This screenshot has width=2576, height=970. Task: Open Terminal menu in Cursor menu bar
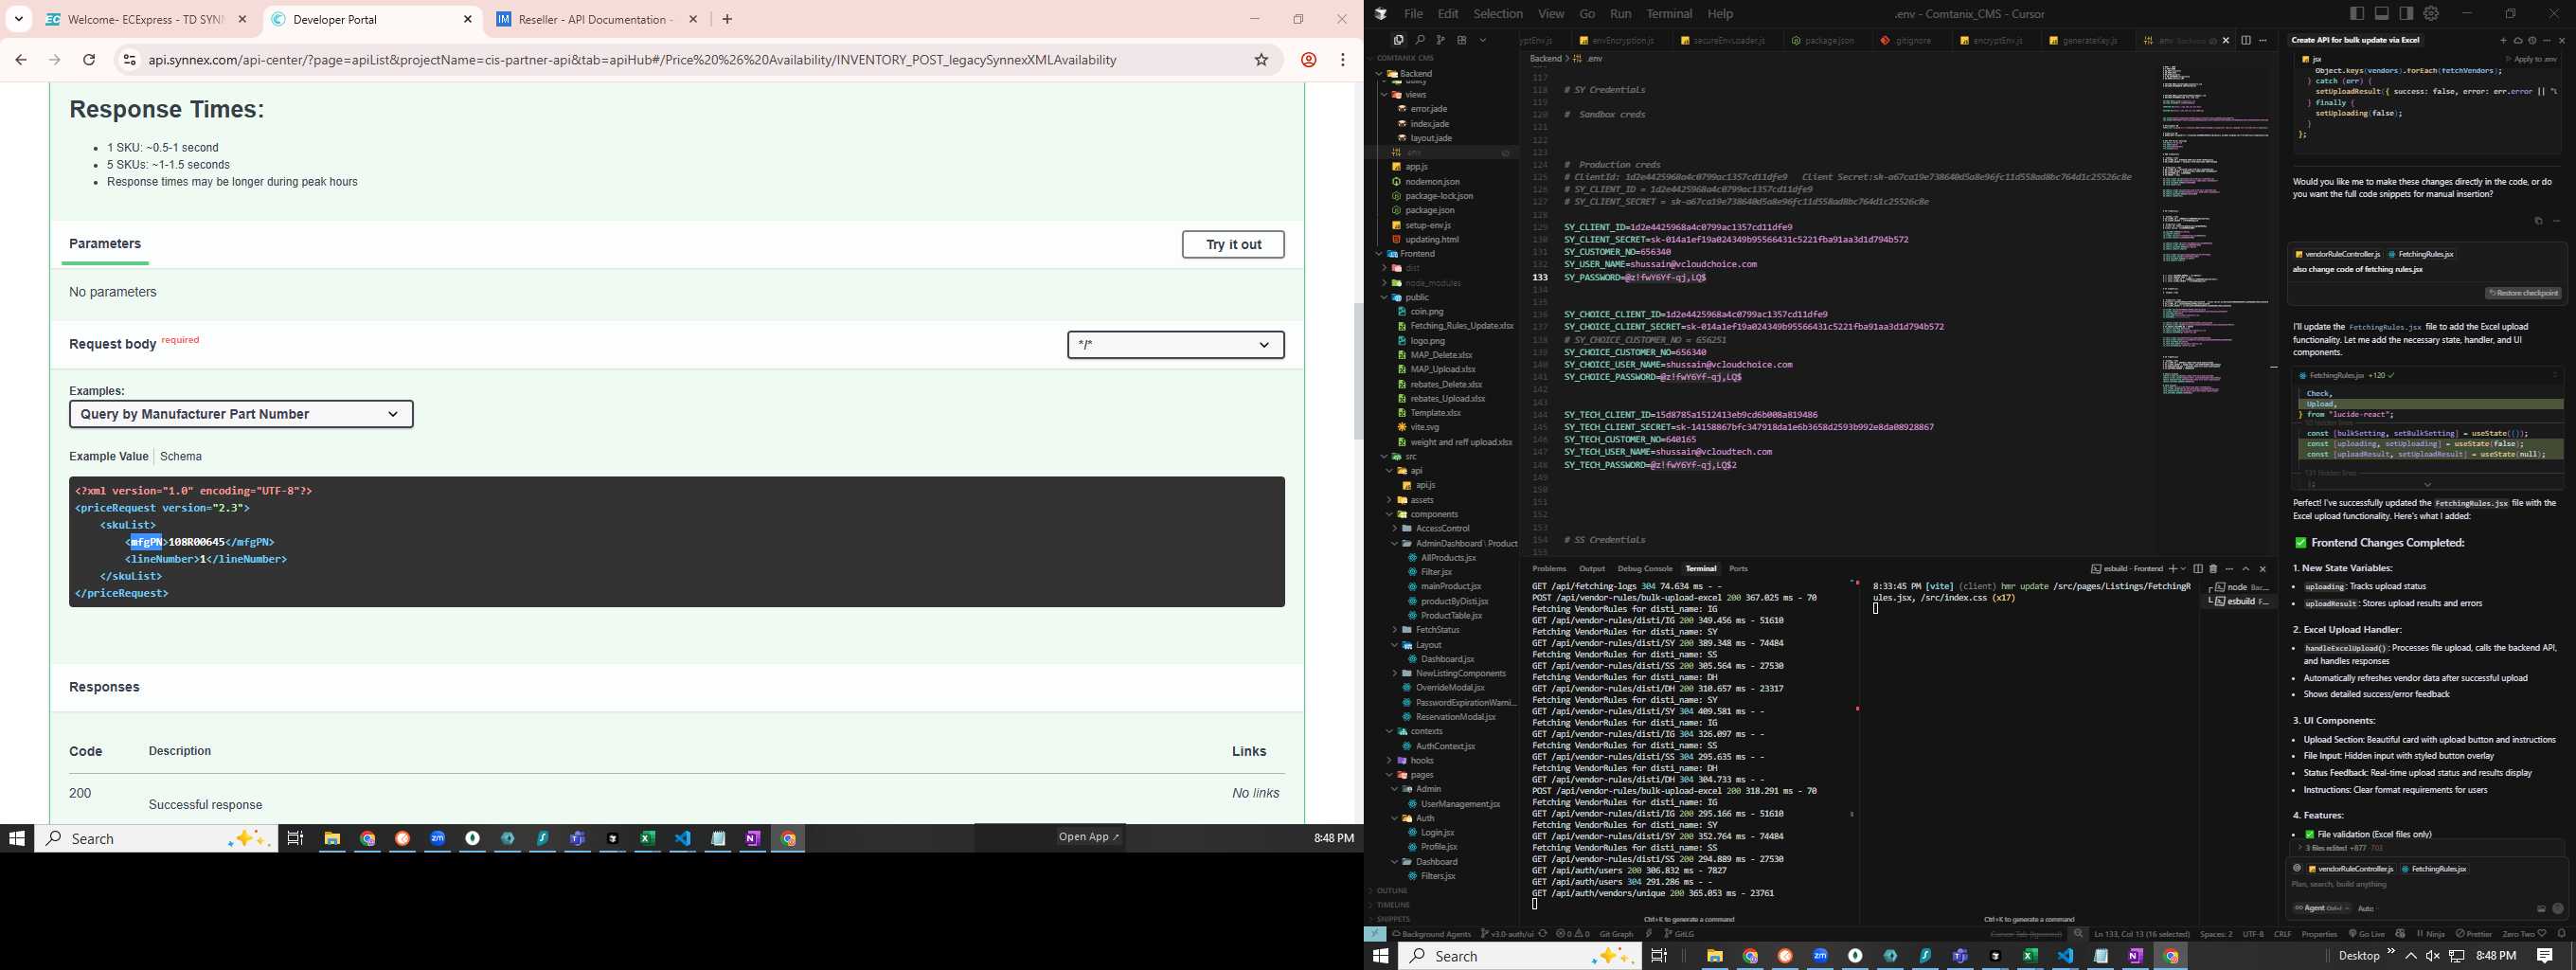pos(1669,14)
